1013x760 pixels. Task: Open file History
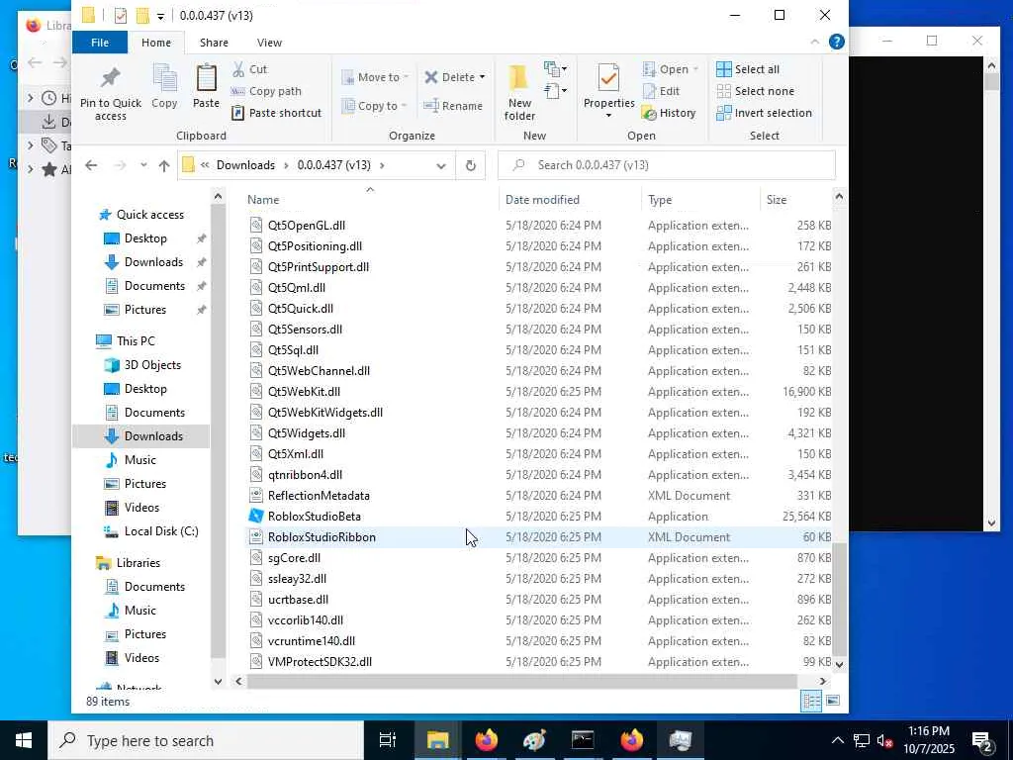(x=669, y=113)
